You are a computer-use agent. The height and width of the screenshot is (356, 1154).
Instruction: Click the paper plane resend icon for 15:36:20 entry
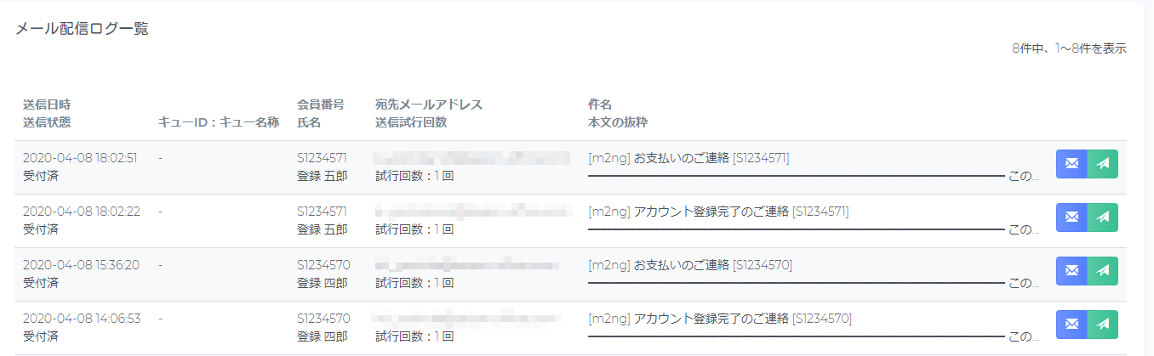coord(1103,271)
